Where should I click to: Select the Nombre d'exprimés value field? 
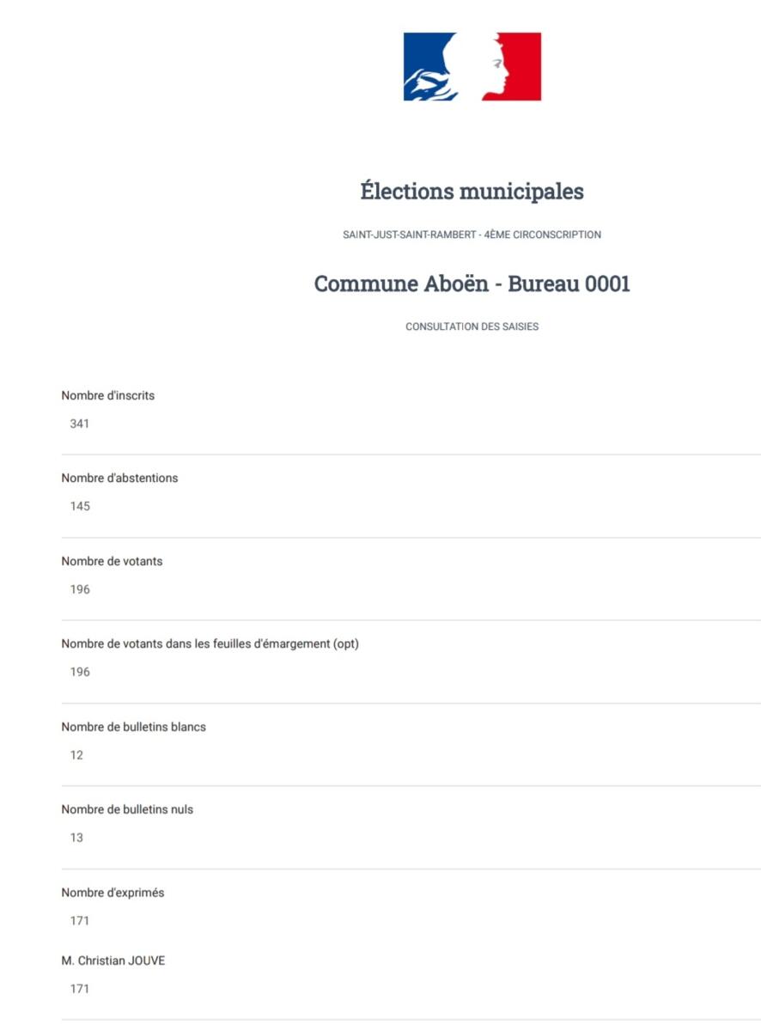tap(80, 921)
